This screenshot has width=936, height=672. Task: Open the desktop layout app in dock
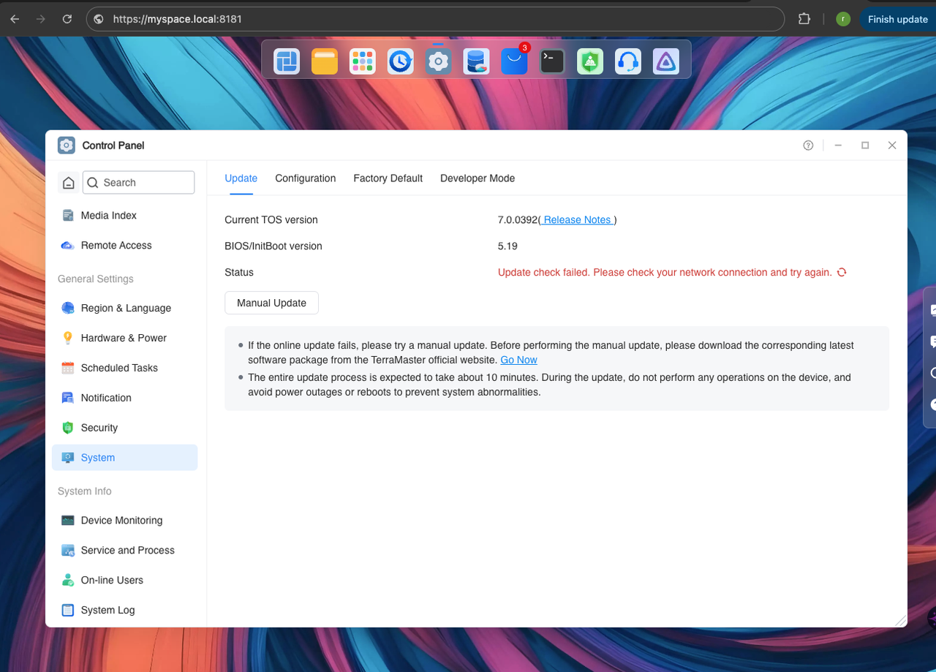point(287,61)
